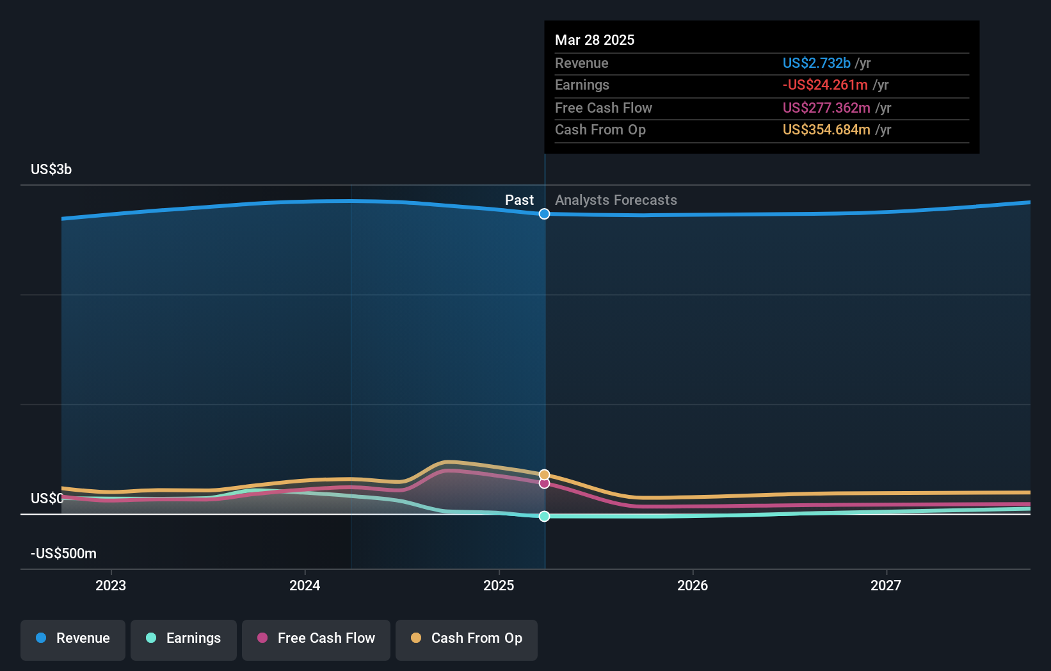
Task: Click the -US$500m y-axis label
Action: click(63, 553)
